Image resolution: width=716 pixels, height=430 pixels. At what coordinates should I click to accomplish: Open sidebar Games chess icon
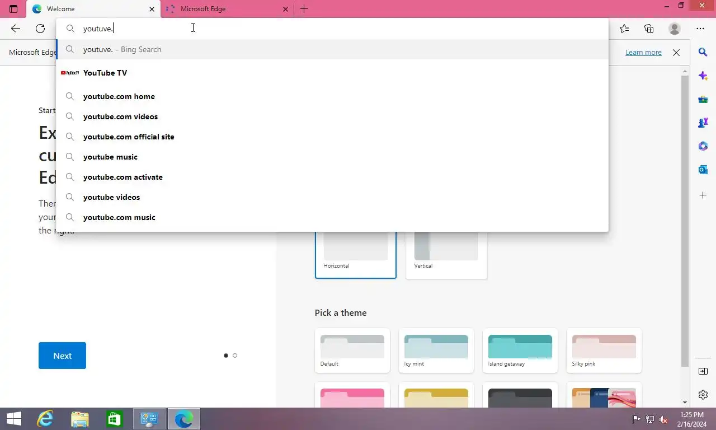point(703,123)
